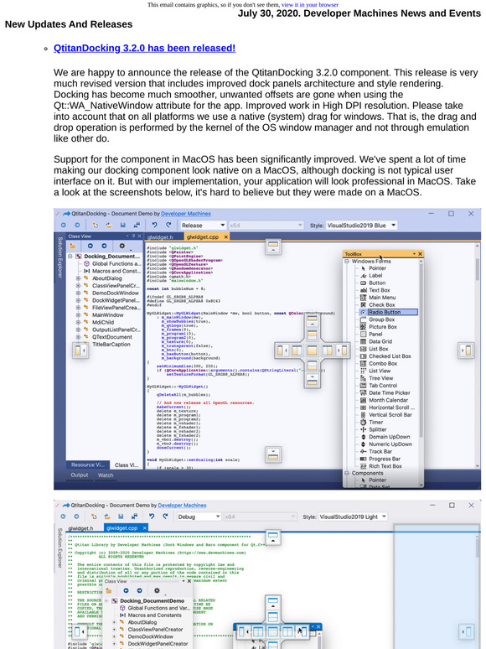
Task: Click right-edge dock indicator in Blue-style screenshot
Action: [x=466, y=350]
